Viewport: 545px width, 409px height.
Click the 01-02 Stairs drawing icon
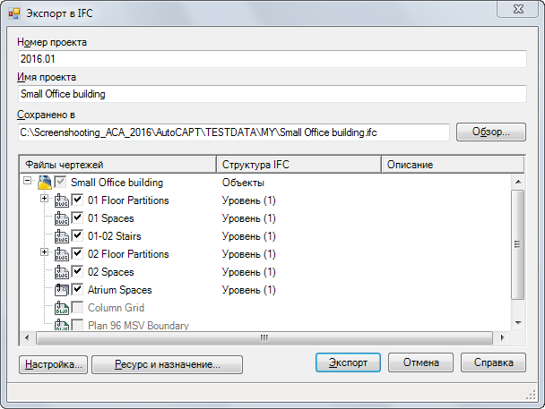pos(62,236)
